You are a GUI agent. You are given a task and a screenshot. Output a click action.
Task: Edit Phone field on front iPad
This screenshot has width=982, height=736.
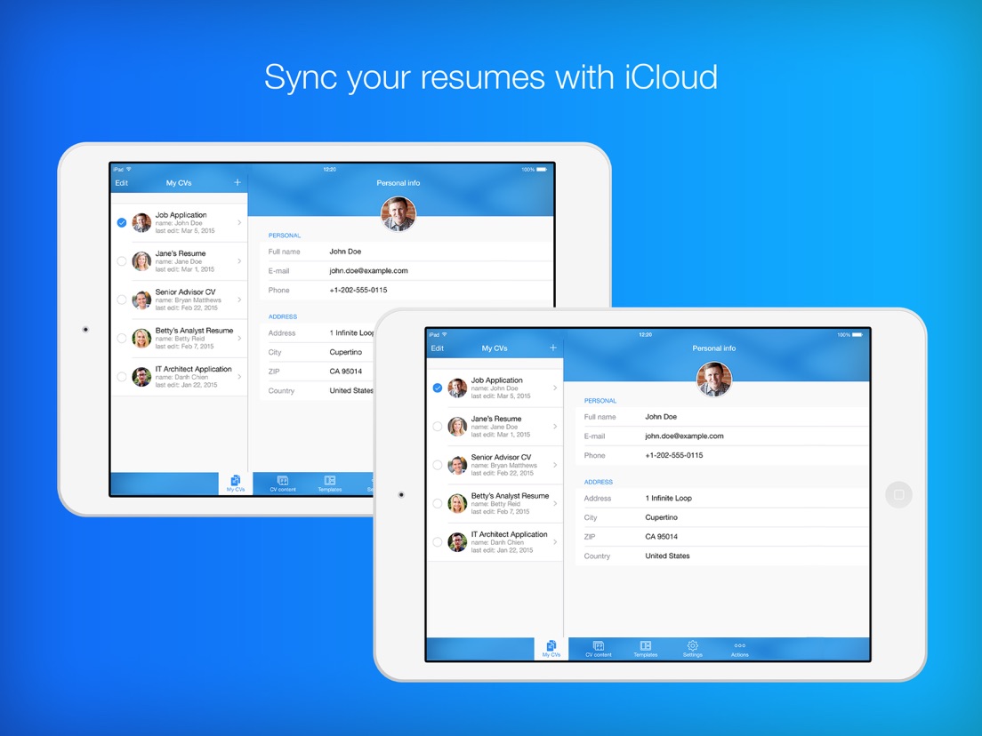[722, 456]
